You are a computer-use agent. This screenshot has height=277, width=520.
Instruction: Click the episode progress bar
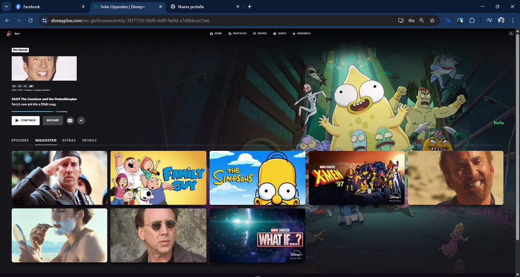tap(33, 111)
